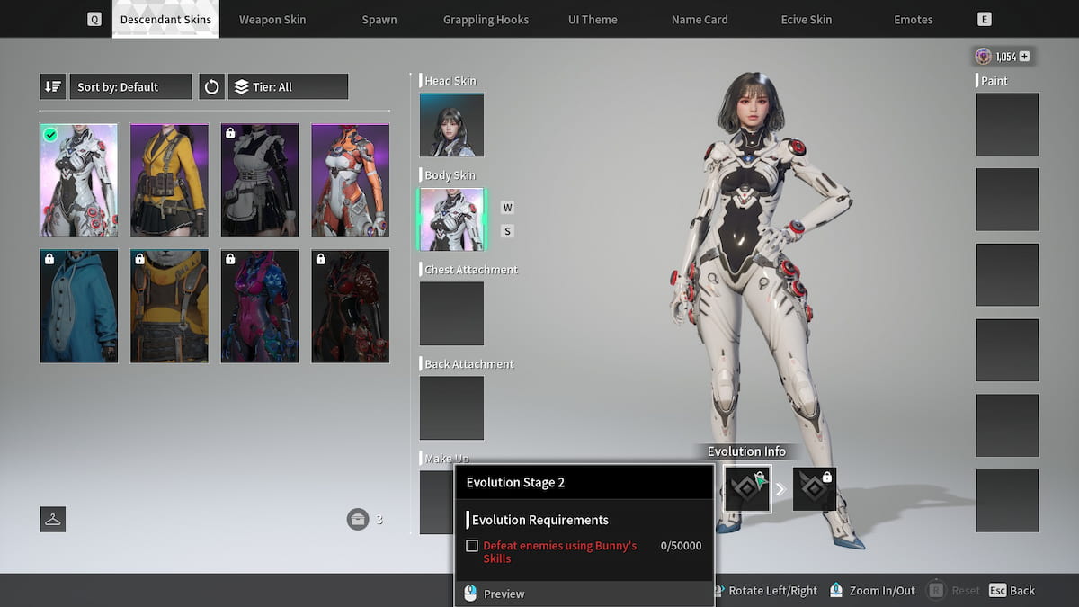Click the plus icon to buy currency
Image resolution: width=1079 pixels, height=607 pixels.
(x=1023, y=56)
